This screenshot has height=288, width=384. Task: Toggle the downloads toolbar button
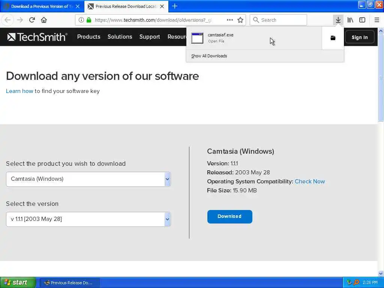(x=338, y=20)
